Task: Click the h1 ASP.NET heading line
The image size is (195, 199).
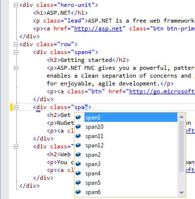Action: click(60, 13)
